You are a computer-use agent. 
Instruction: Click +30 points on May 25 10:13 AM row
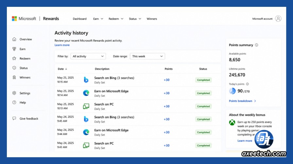(x=167, y=106)
